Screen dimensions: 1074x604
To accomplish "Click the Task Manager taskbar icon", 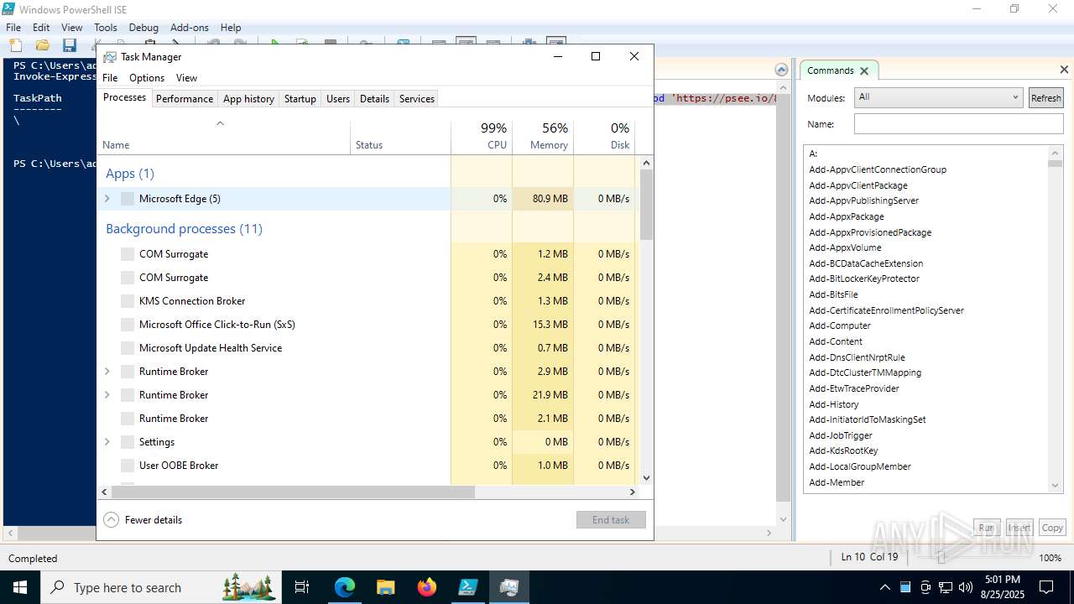I will pyautogui.click(x=508, y=587).
